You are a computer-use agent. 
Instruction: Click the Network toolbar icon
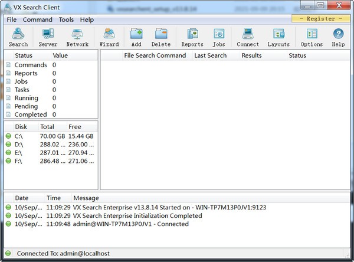click(x=77, y=37)
